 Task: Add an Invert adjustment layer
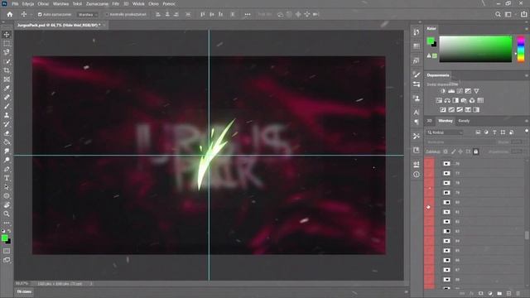[443, 109]
